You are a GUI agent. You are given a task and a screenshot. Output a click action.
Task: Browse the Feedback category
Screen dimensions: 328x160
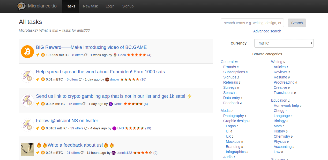pyautogui.click(x=231, y=103)
